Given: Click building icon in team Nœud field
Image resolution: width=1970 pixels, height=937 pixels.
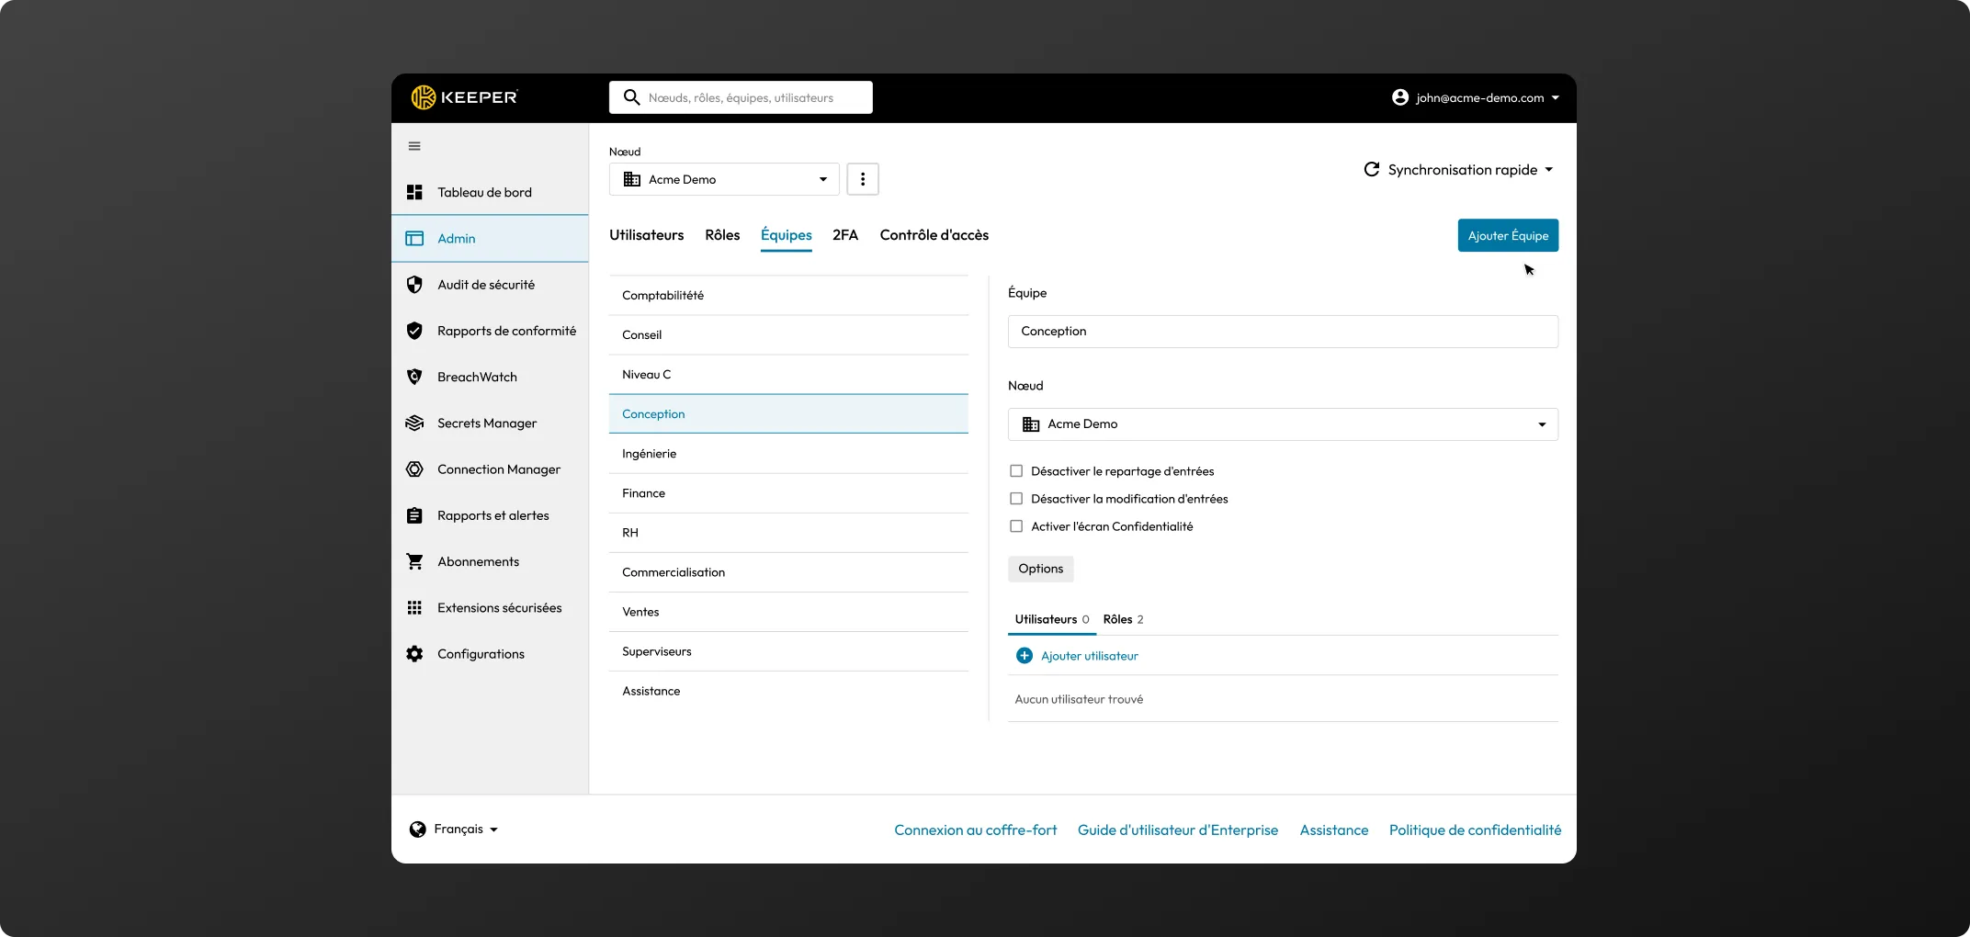Looking at the screenshot, I should pos(1031,424).
